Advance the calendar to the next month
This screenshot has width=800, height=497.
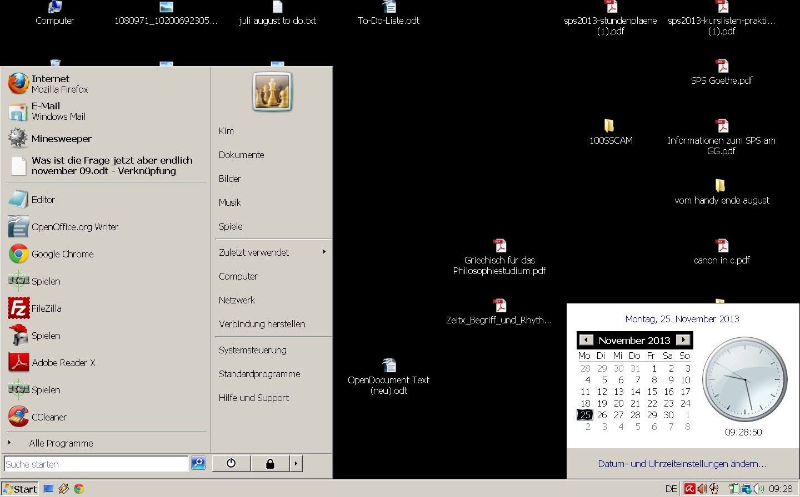click(x=683, y=340)
